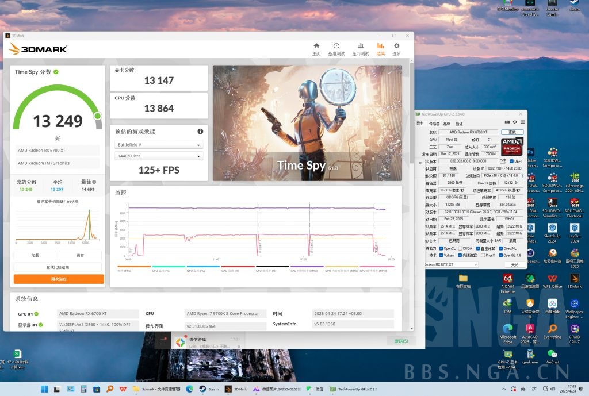Select the 3DMark results tab (结果)

click(x=381, y=49)
